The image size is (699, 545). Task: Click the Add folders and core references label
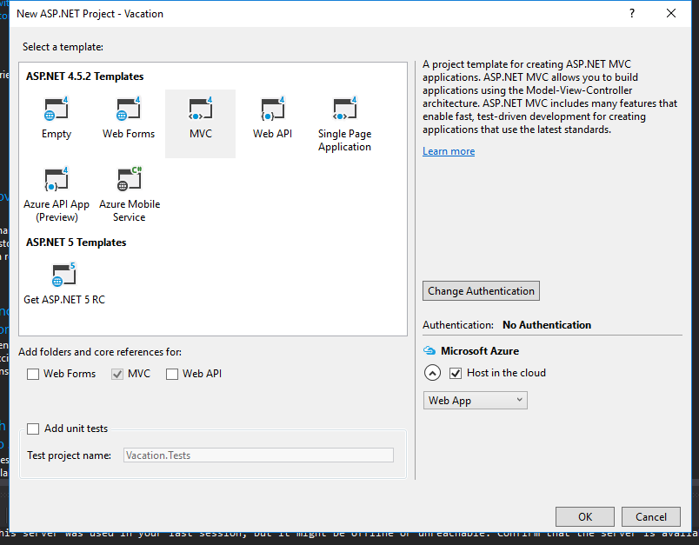(x=100, y=352)
